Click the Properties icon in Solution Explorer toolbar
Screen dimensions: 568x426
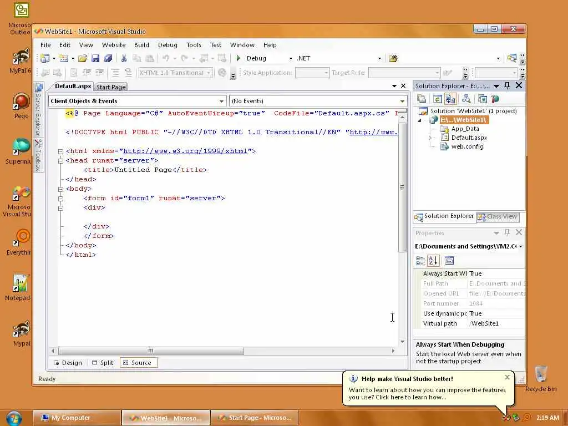[x=422, y=99]
